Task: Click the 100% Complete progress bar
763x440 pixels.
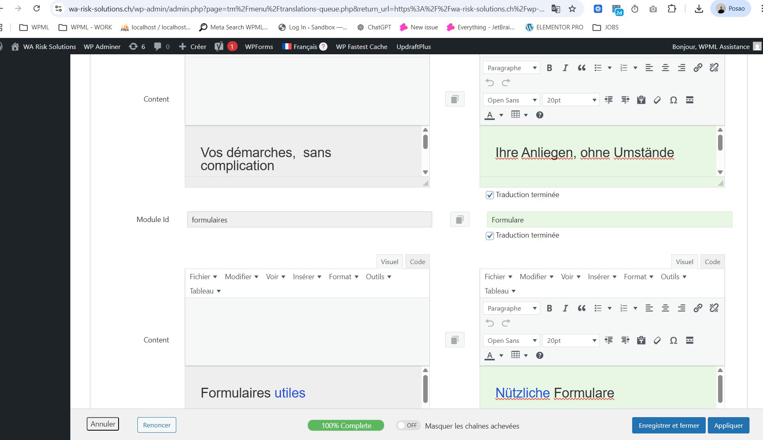Action: [346, 425]
